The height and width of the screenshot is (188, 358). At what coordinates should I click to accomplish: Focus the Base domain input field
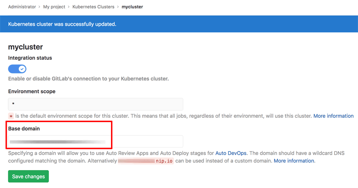pos(96,141)
